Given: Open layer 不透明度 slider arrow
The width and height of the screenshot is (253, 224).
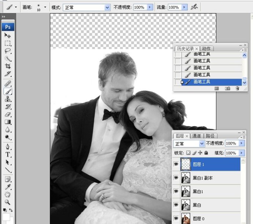Looking at the screenshot, I should click(x=242, y=143).
